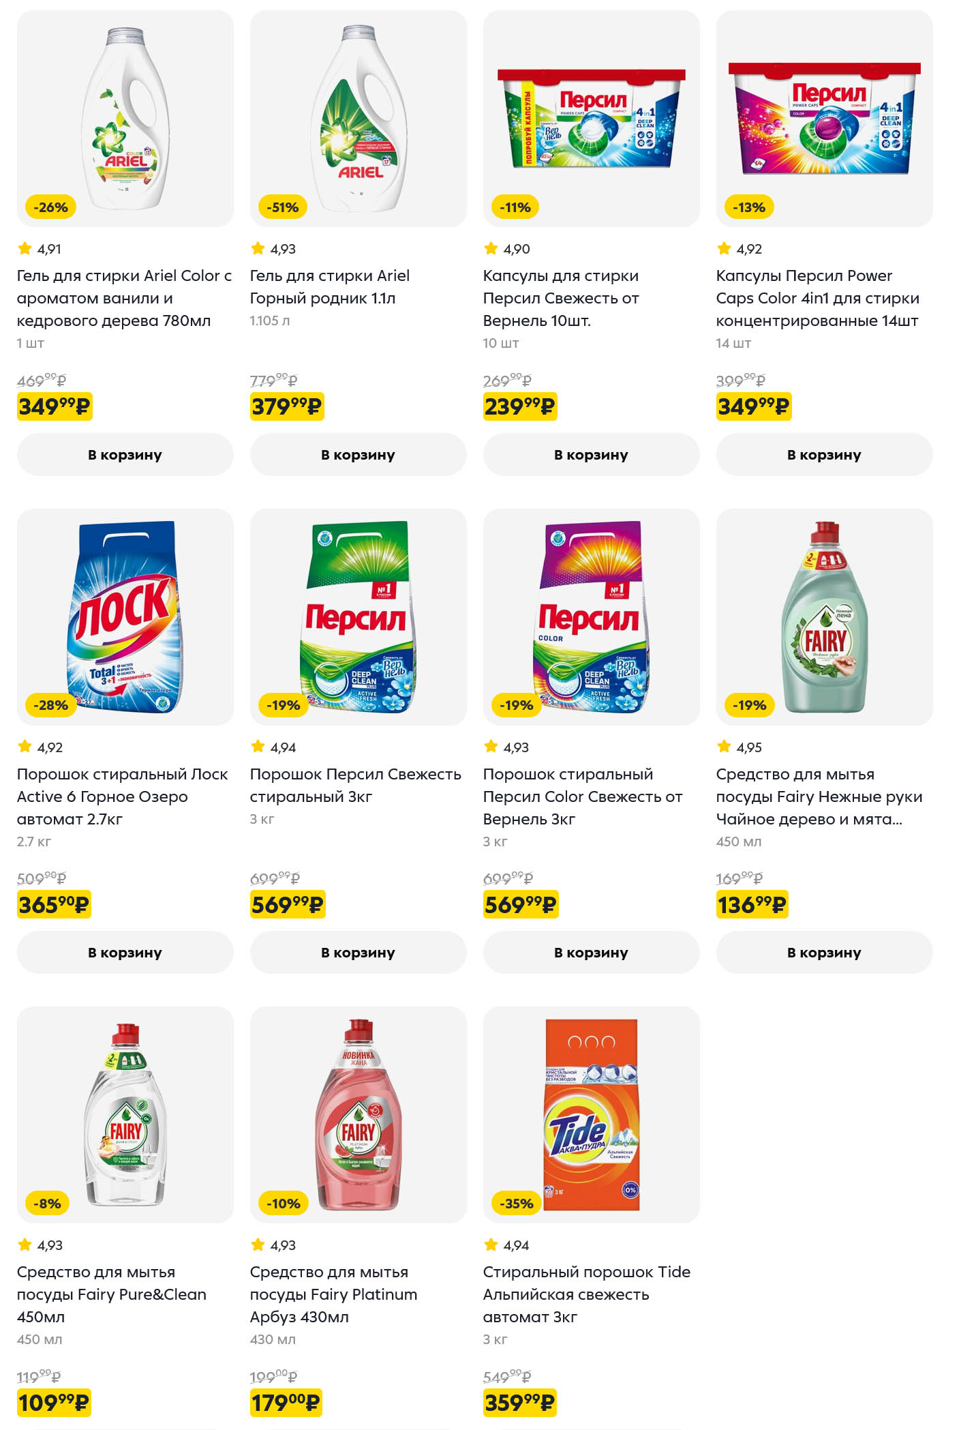The height and width of the screenshot is (1430, 959).
Task: Add Персил Свежесть от Вернель capsules to cart
Action: [x=592, y=455]
